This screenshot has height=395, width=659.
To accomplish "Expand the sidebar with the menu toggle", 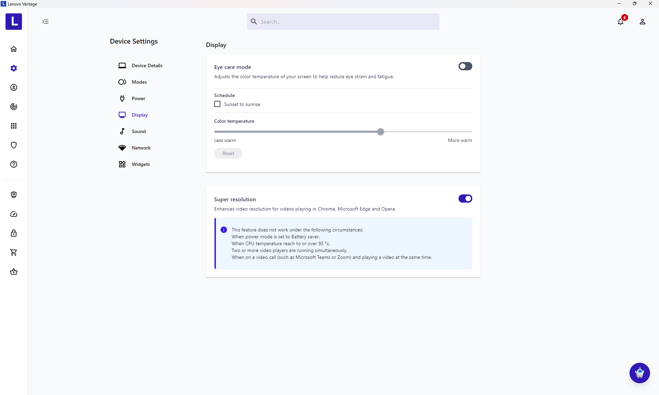I will pyautogui.click(x=45, y=22).
